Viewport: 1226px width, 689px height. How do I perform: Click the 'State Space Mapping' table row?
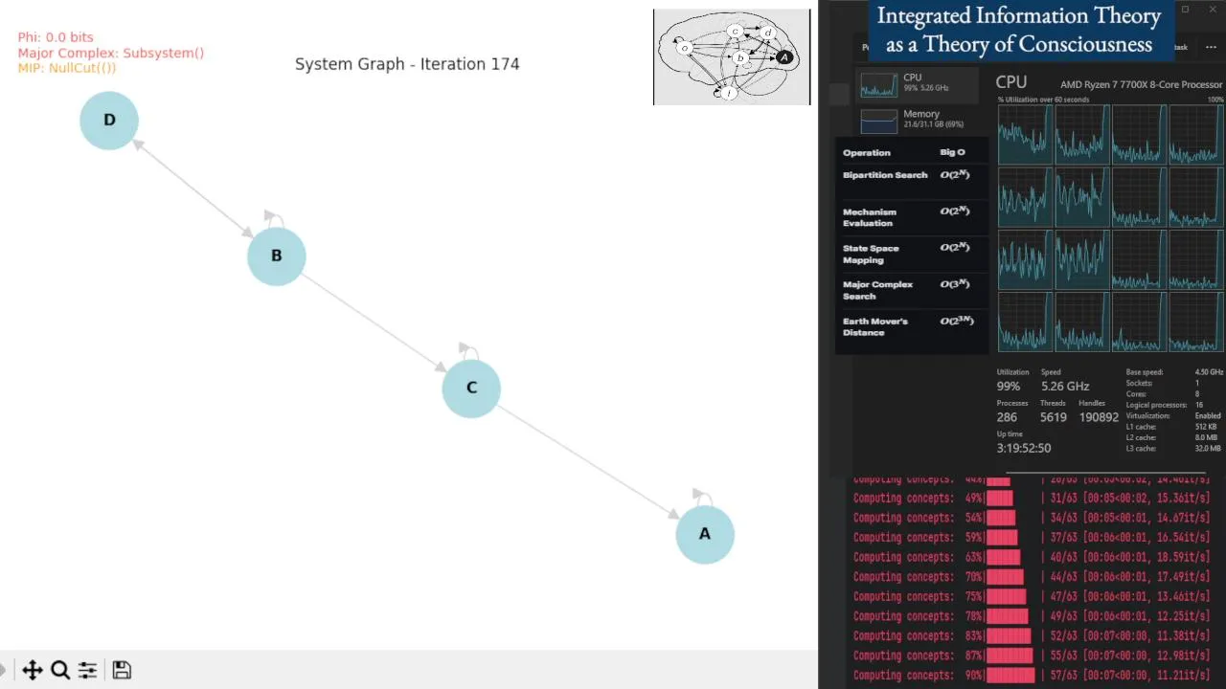tap(912, 254)
